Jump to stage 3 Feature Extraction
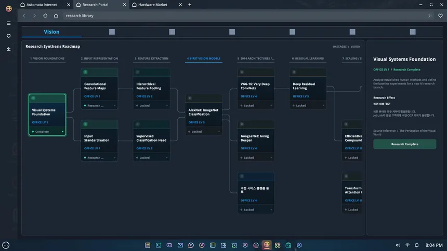The image size is (447, 251). coord(151,58)
